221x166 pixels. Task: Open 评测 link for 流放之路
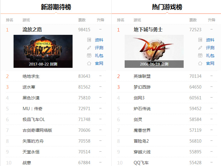point(99,48)
